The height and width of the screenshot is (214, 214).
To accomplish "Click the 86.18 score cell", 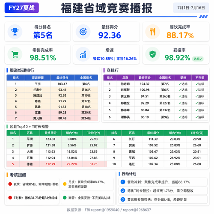I will [x=145, y=117].
